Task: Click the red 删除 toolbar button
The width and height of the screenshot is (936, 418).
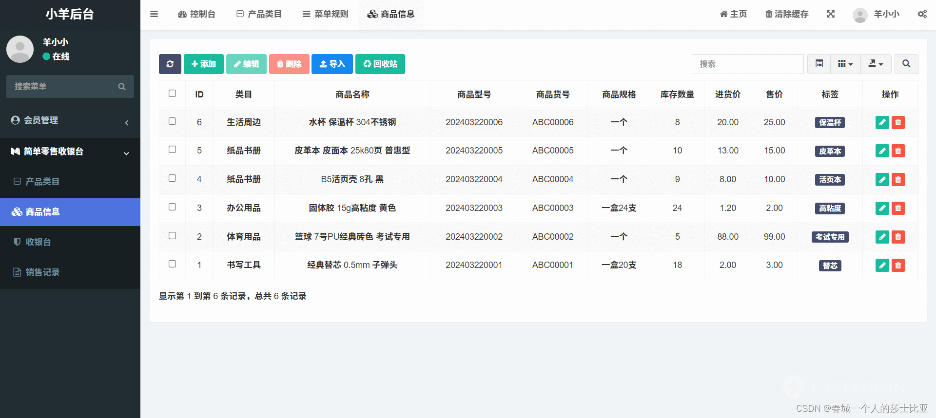Action: tap(289, 64)
